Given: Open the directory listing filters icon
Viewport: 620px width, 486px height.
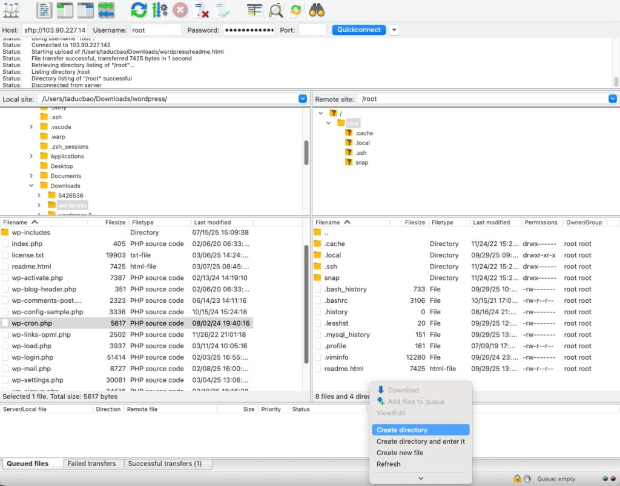Looking at the screenshot, I should (x=255, y=10).
